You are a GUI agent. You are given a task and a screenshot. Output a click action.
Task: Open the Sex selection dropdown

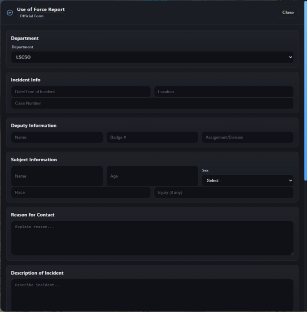247,181
